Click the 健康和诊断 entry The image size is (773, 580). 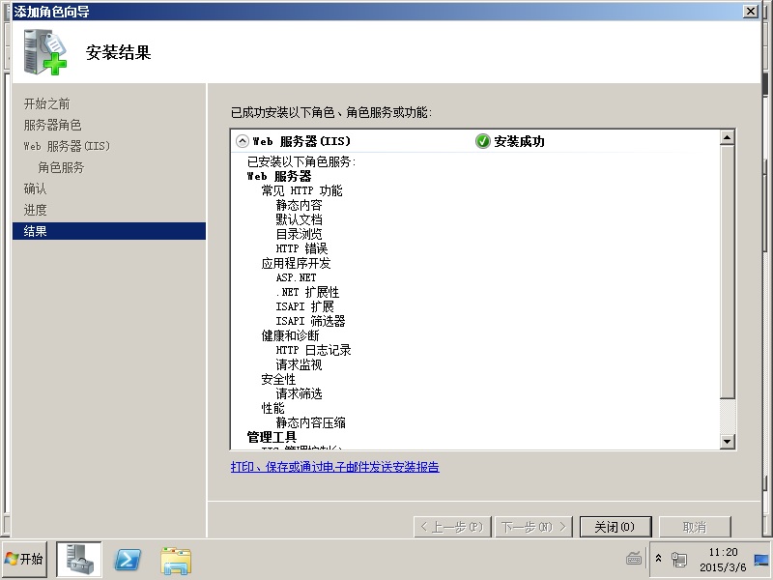click(291, 335)
